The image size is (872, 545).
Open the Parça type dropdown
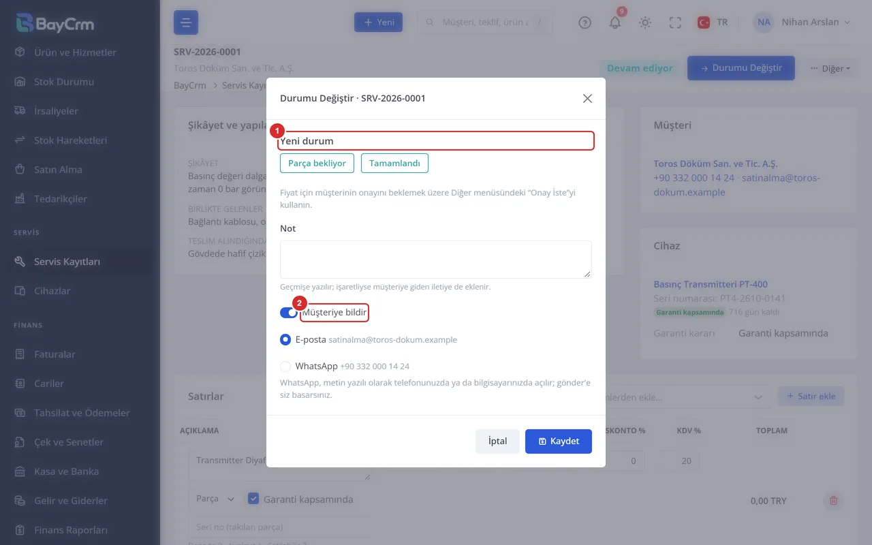215,499
